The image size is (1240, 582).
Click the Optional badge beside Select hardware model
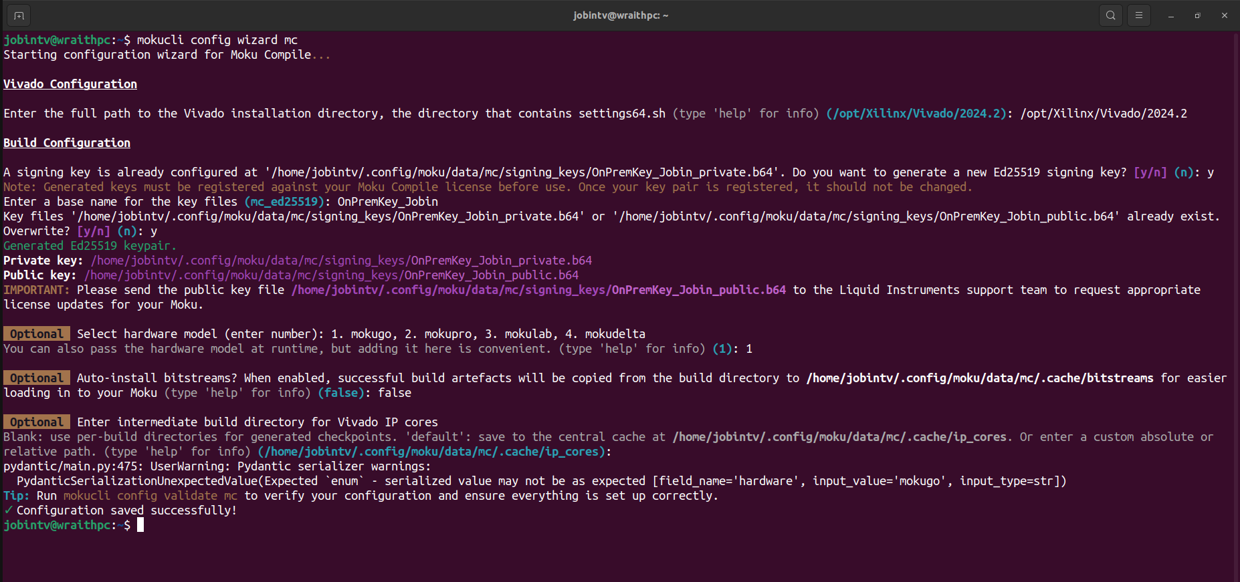(37, 334)
